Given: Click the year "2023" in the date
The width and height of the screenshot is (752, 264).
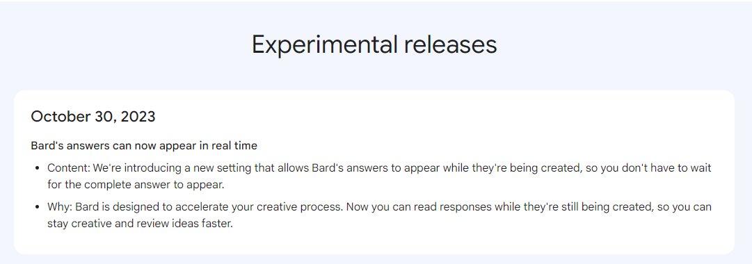Looking at the screenshot, I should 138,117.
